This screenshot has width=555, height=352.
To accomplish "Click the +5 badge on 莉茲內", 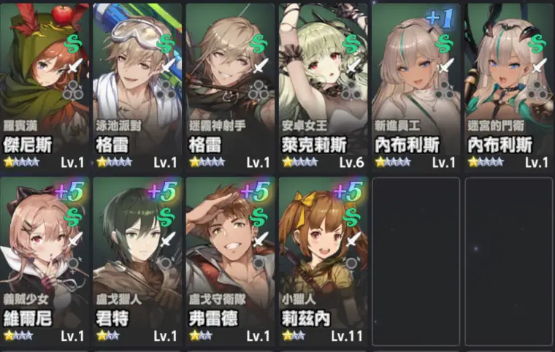I will coord(348,191).
